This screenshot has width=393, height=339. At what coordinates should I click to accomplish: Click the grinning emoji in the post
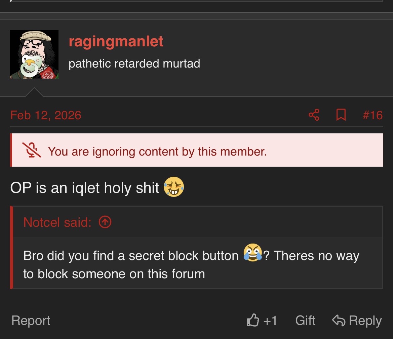[x=174, y=187]
